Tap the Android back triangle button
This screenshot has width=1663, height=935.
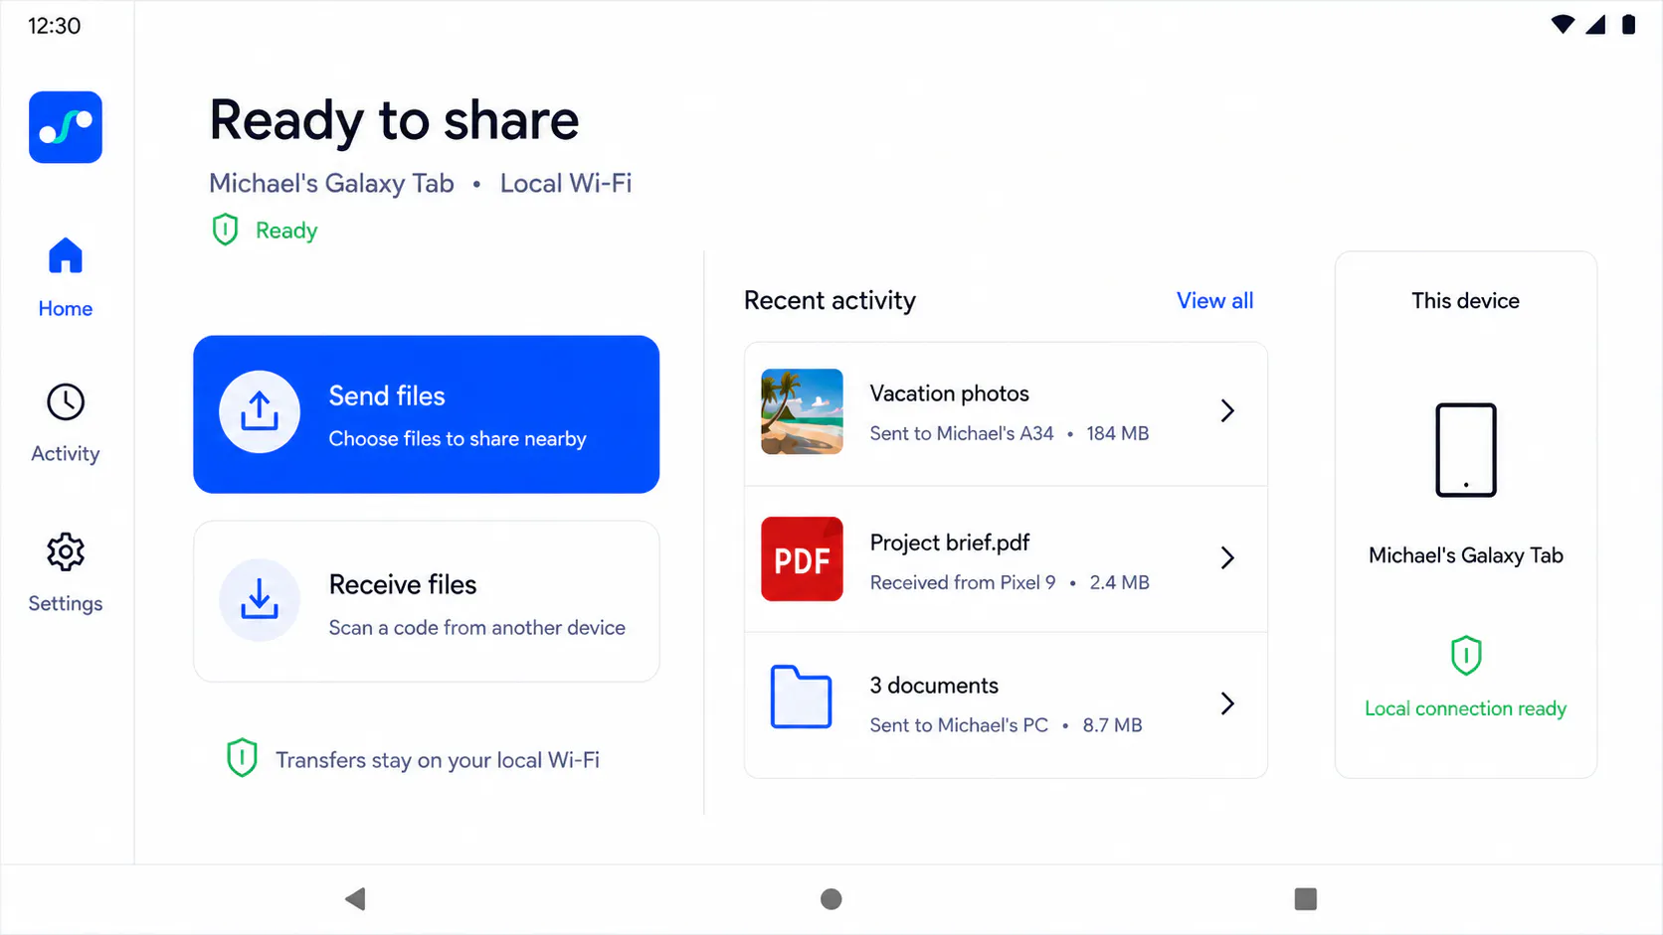tap(355, 899)
